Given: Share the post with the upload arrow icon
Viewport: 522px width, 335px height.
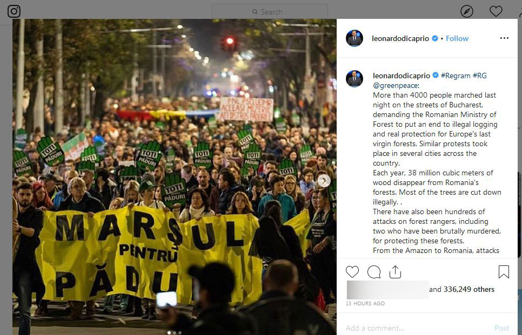Looking at the screenshot, I should pyautogui.click(x=395, y=272).
